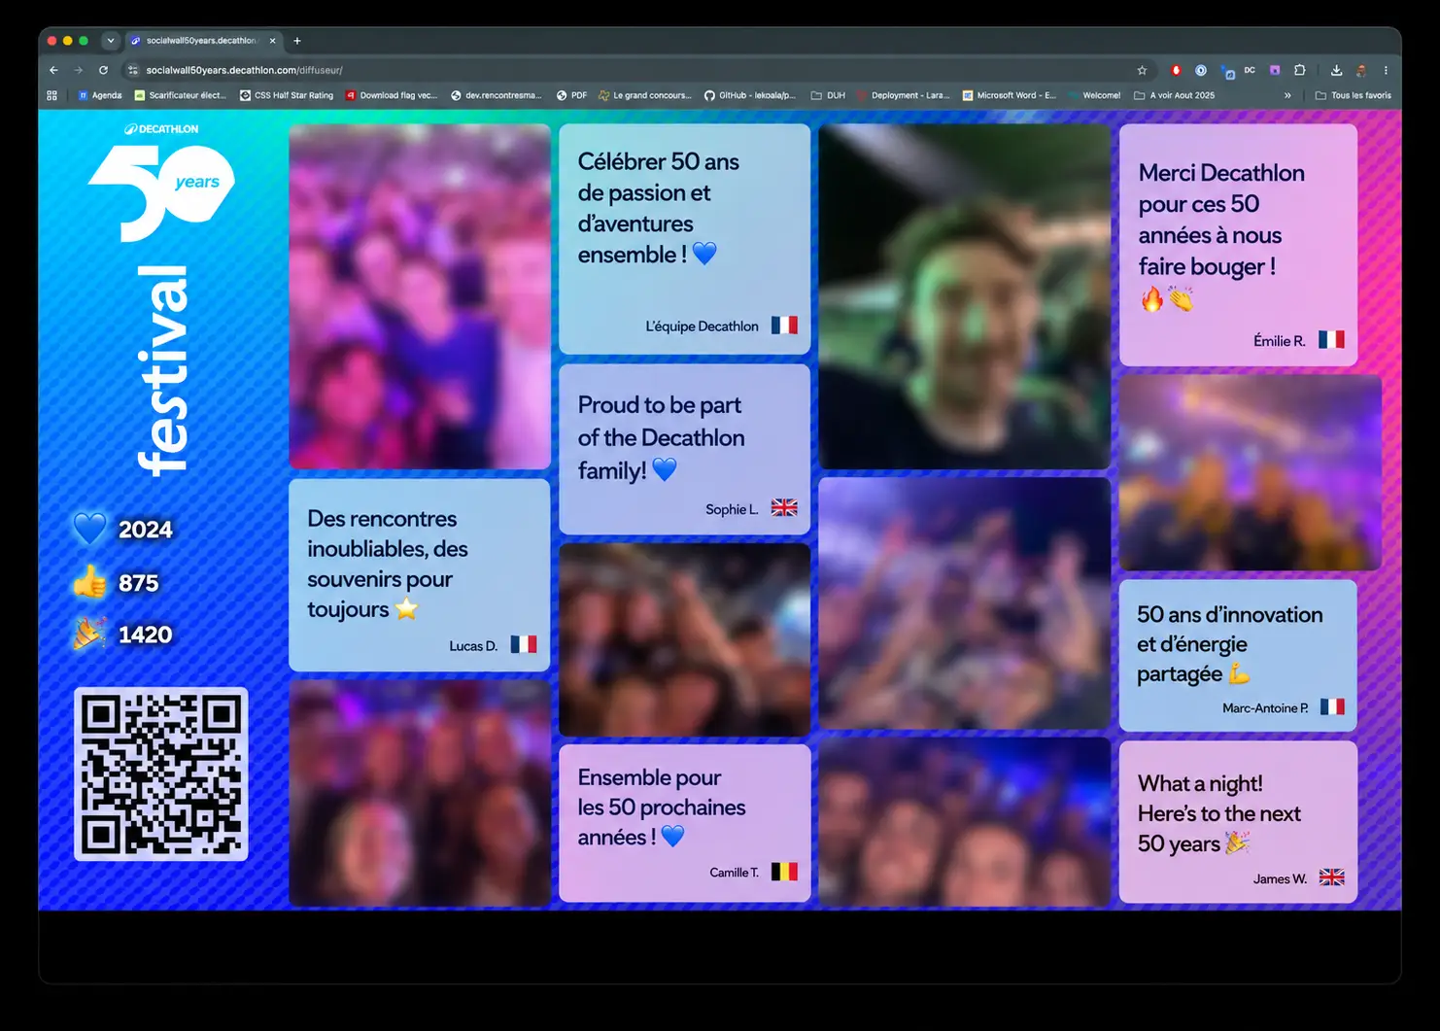Select the 'Ensemble pour les 50 prochaines' message

click(x=661, y=807)
